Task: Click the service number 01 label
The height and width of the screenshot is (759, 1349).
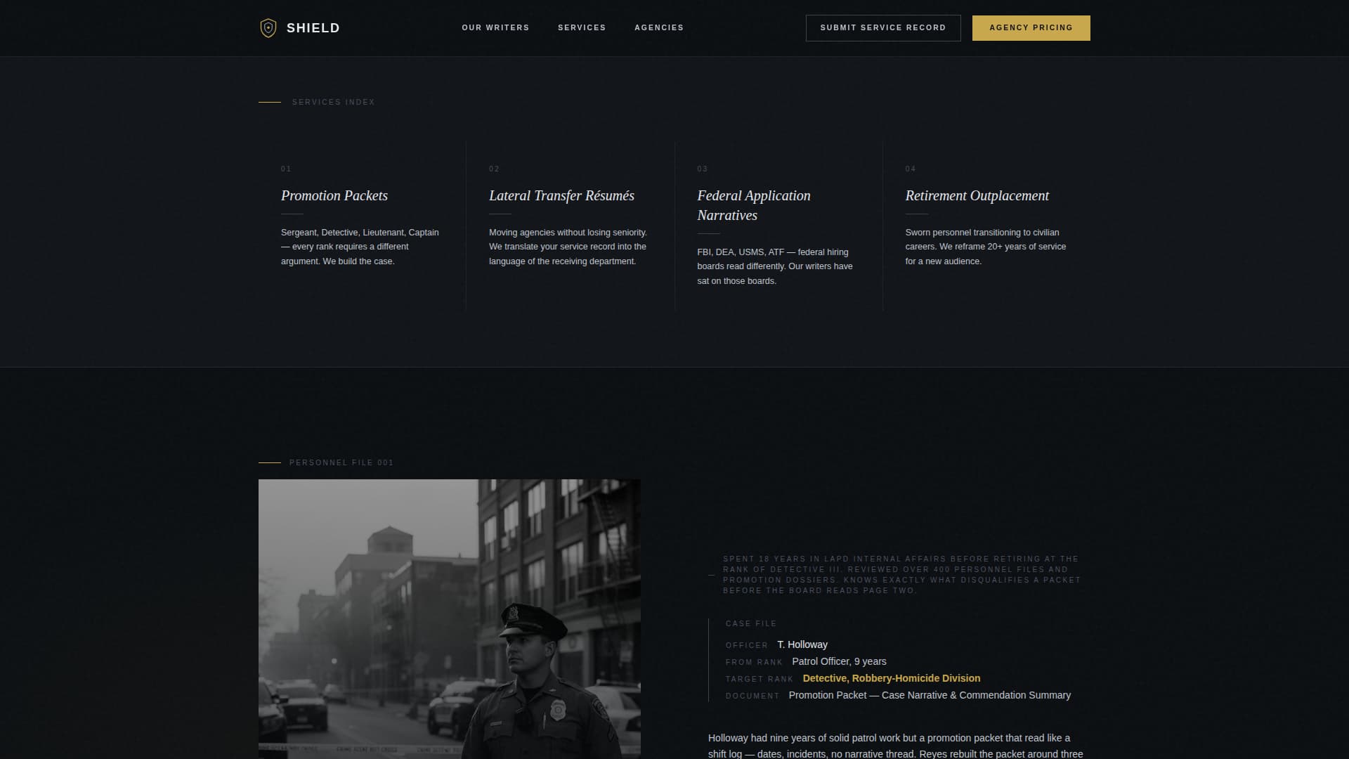Action: [x=286, y=169]
